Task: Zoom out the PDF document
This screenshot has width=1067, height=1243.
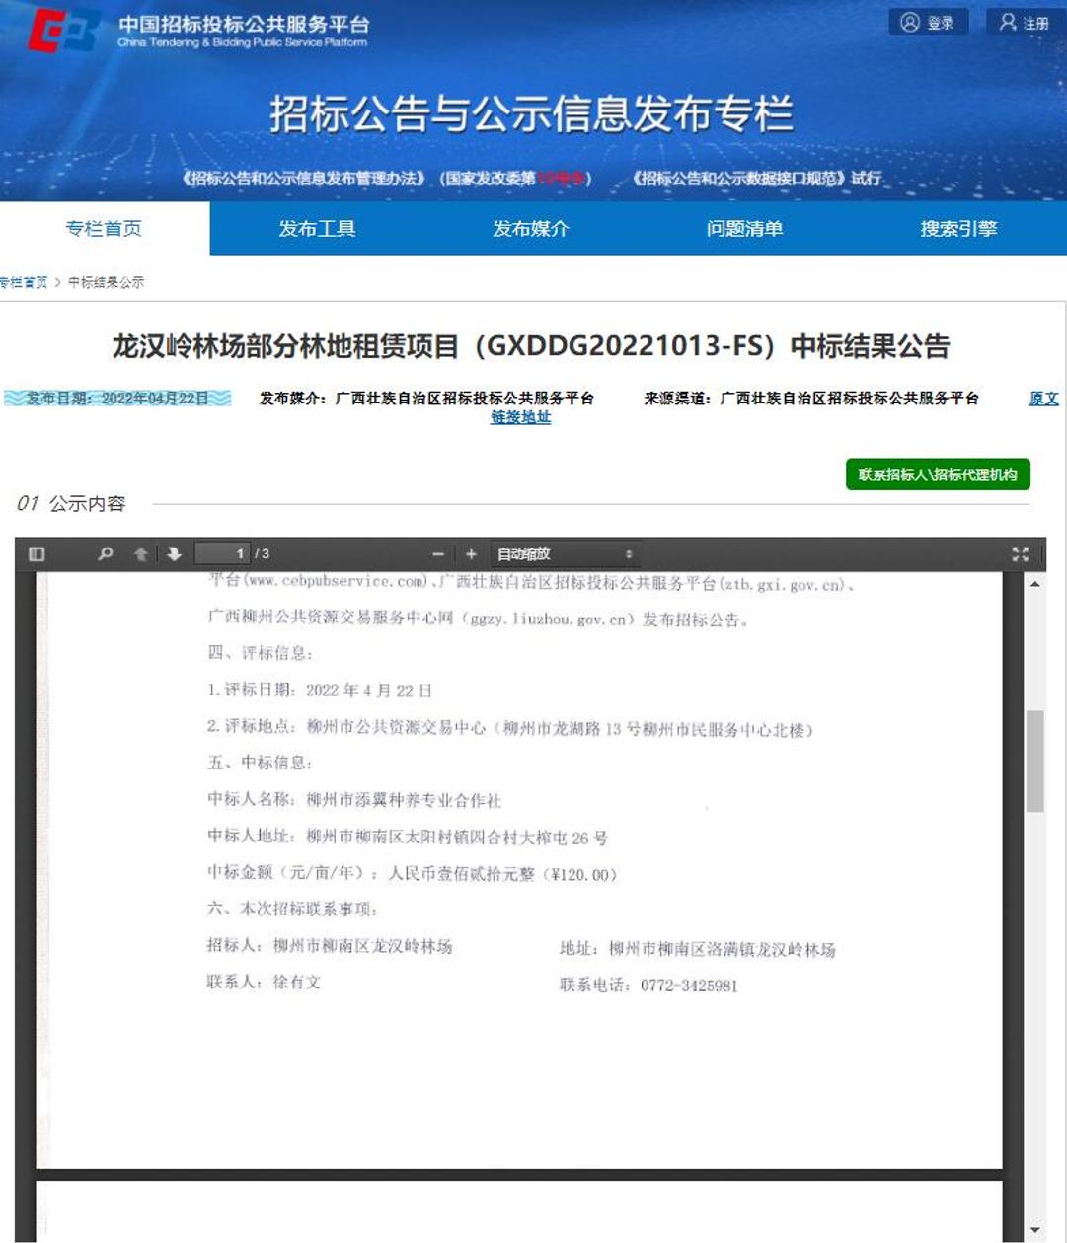Action: tap(438, 554)
